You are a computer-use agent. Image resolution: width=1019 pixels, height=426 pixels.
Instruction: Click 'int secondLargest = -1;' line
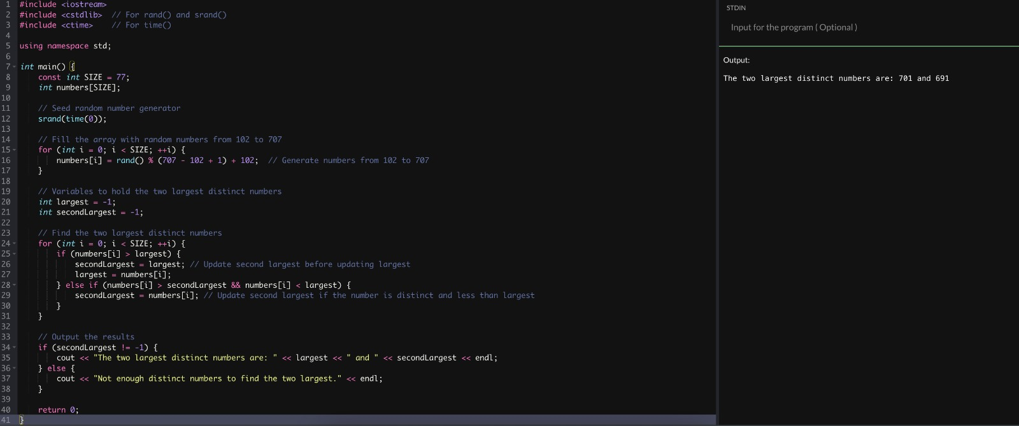click(91, 212)
